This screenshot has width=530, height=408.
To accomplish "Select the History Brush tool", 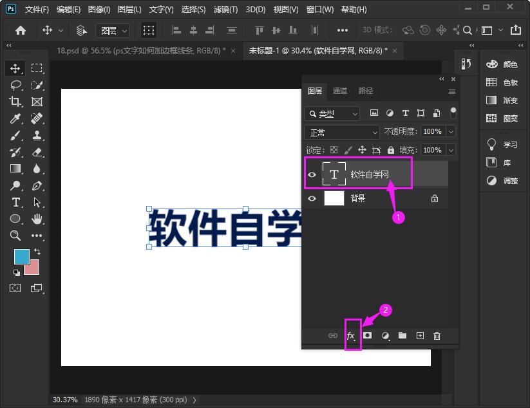I will pos(15,152).
